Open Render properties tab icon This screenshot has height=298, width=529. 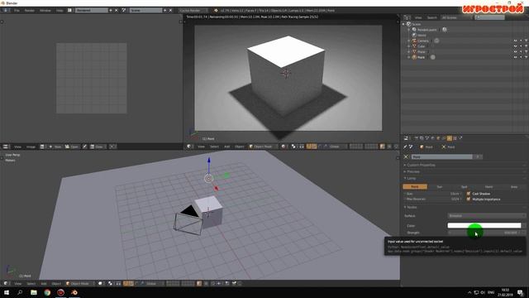click(x=417, y=138)
